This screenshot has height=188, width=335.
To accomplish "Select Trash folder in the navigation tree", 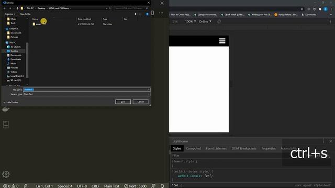I will pyautogui.click(x=12, y=23).
